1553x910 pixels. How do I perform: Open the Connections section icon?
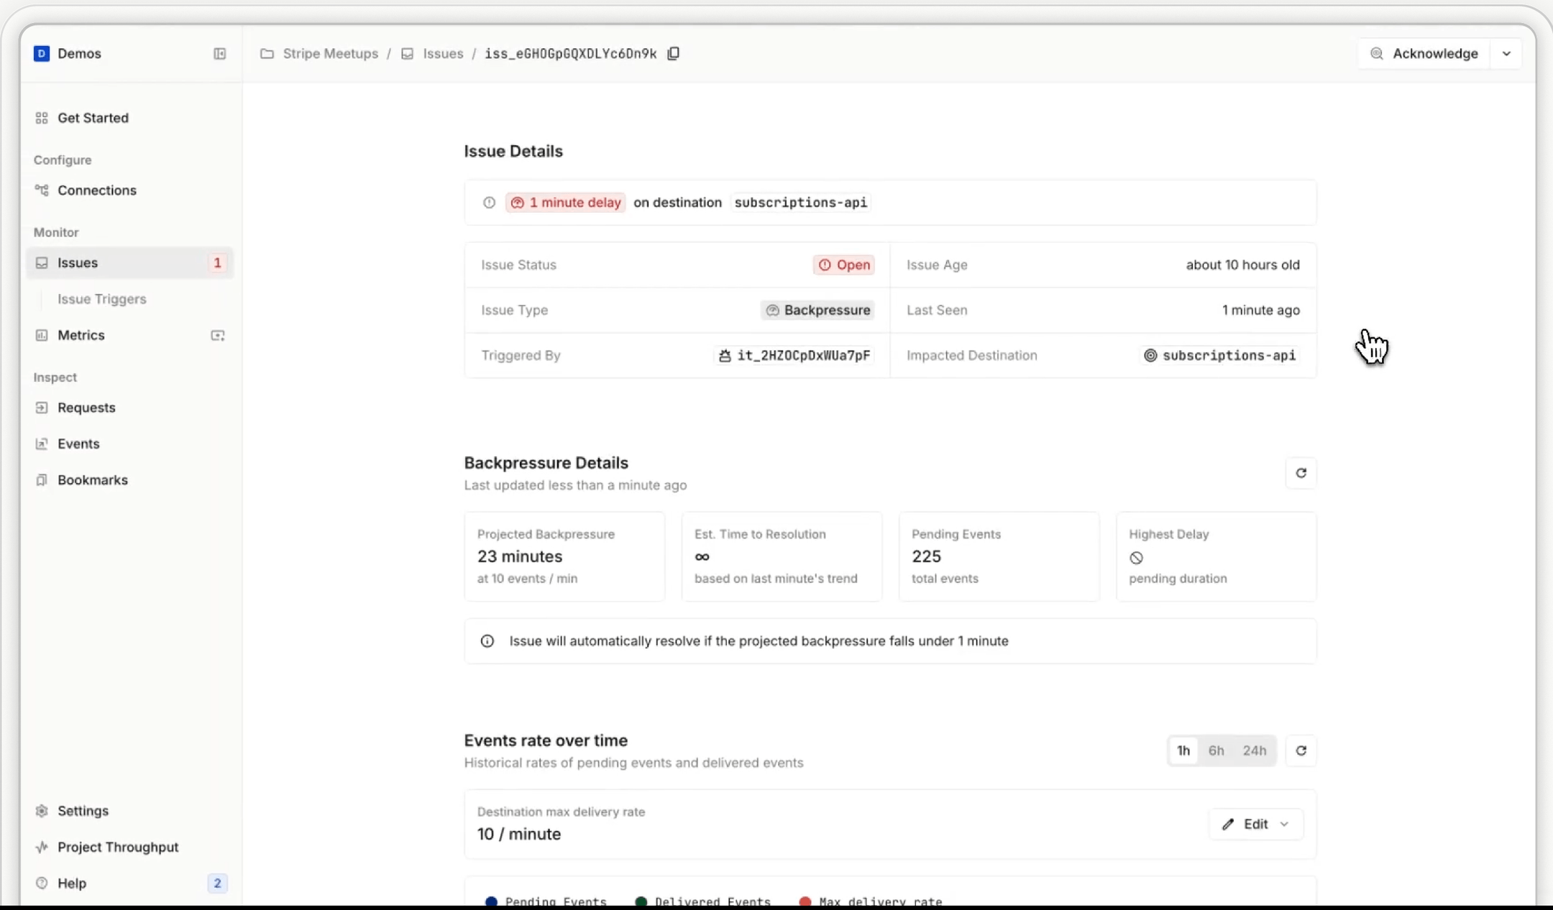point(42,190)
